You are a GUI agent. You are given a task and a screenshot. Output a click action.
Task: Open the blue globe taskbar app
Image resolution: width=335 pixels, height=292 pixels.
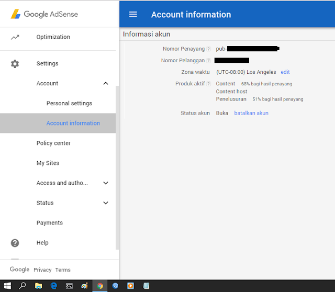(x=115, y=286)
